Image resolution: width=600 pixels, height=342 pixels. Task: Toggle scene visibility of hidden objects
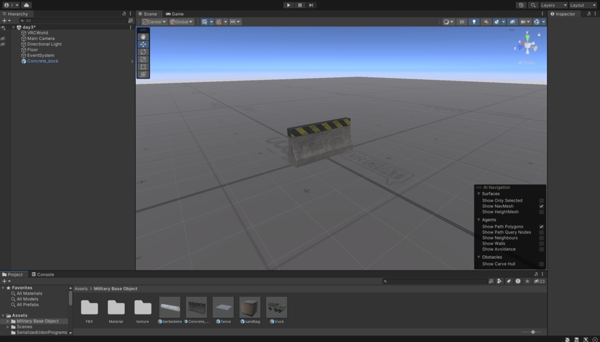pyautogui.click(x=513, y=22)
